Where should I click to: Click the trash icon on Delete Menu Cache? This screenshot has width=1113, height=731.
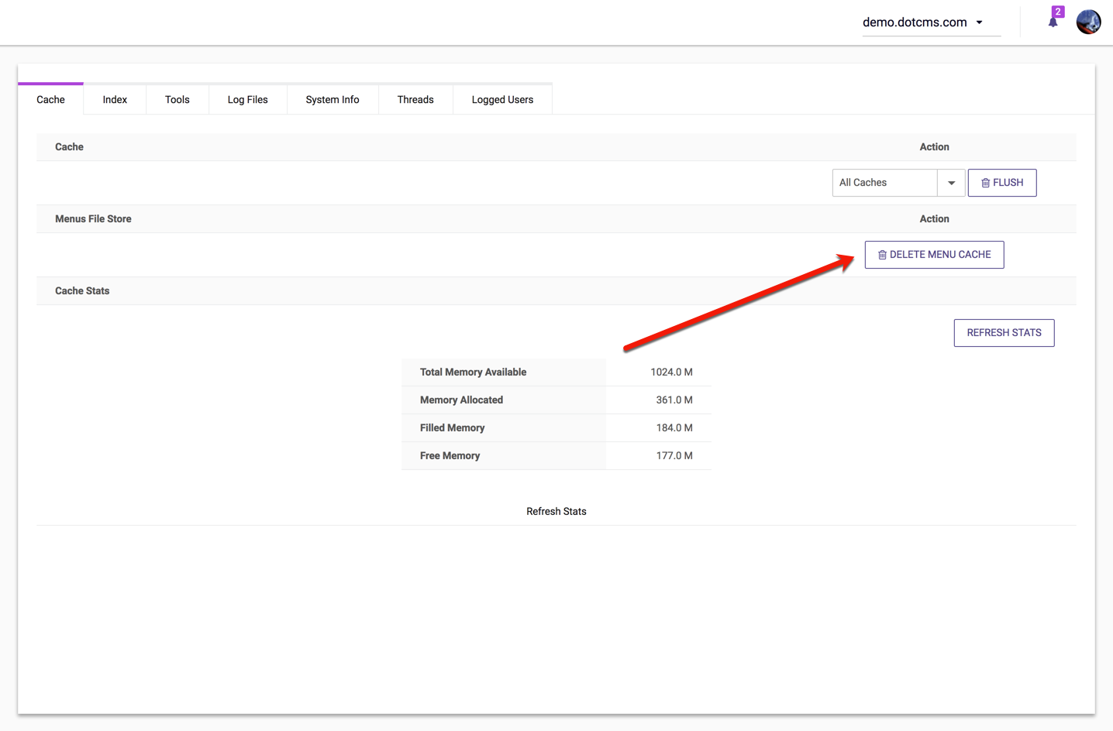point(882,255)
